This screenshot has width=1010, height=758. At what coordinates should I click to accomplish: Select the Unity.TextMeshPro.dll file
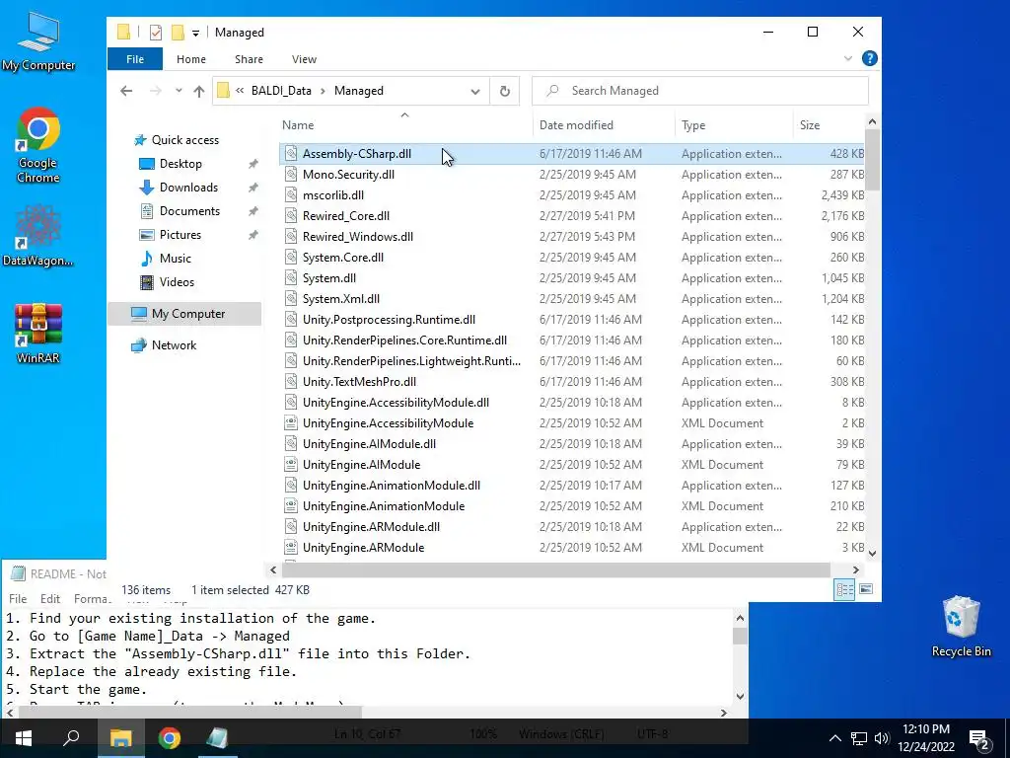571,382
